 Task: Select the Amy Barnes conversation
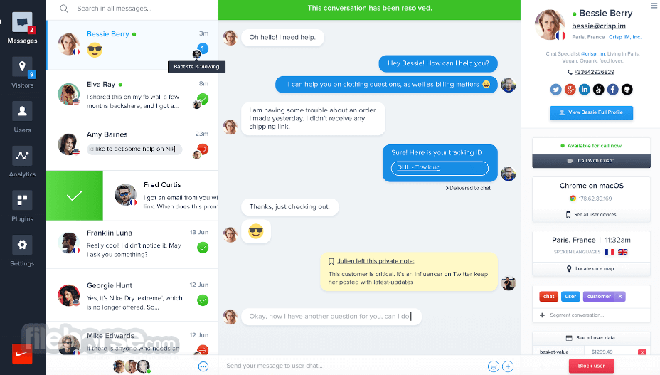point(132,145)
